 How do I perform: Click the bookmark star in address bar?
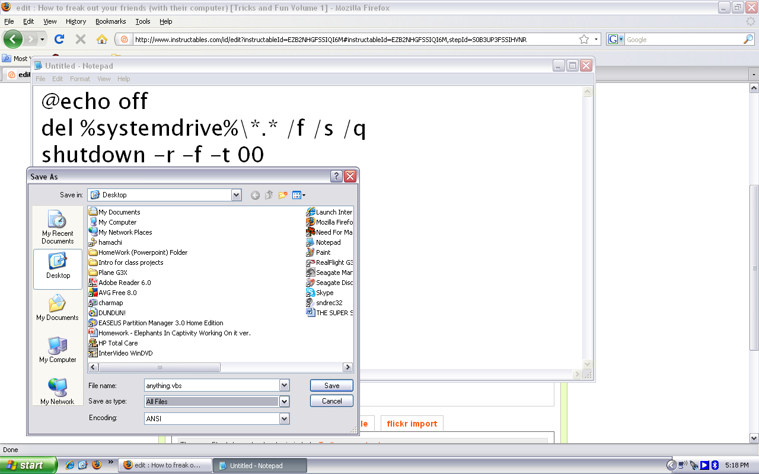[x=584, y=40]
